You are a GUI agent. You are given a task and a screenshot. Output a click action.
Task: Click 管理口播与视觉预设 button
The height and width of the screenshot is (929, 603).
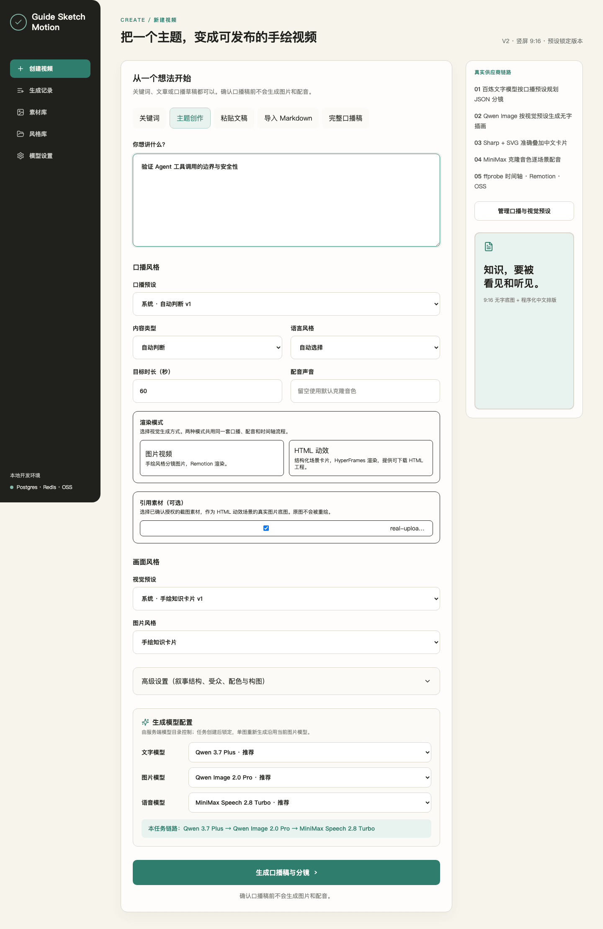[524, 211]
